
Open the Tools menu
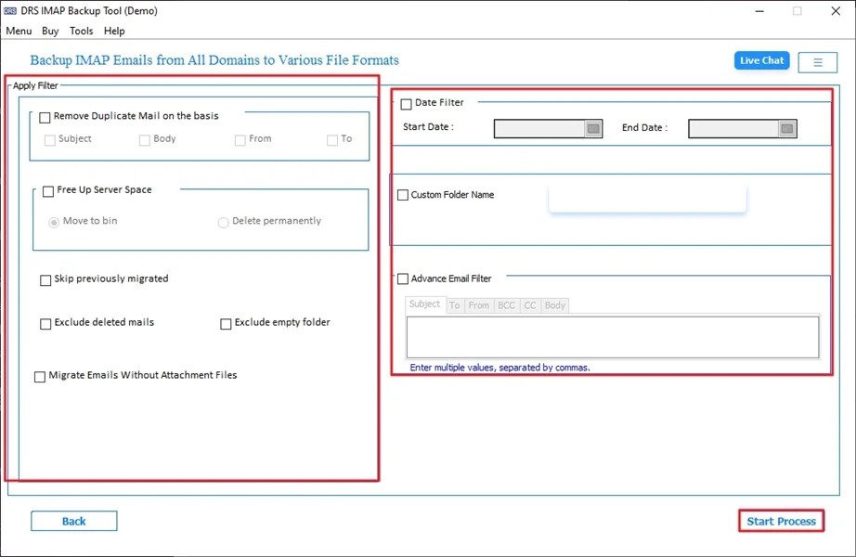pyautogui.click(x=81, y=31)
